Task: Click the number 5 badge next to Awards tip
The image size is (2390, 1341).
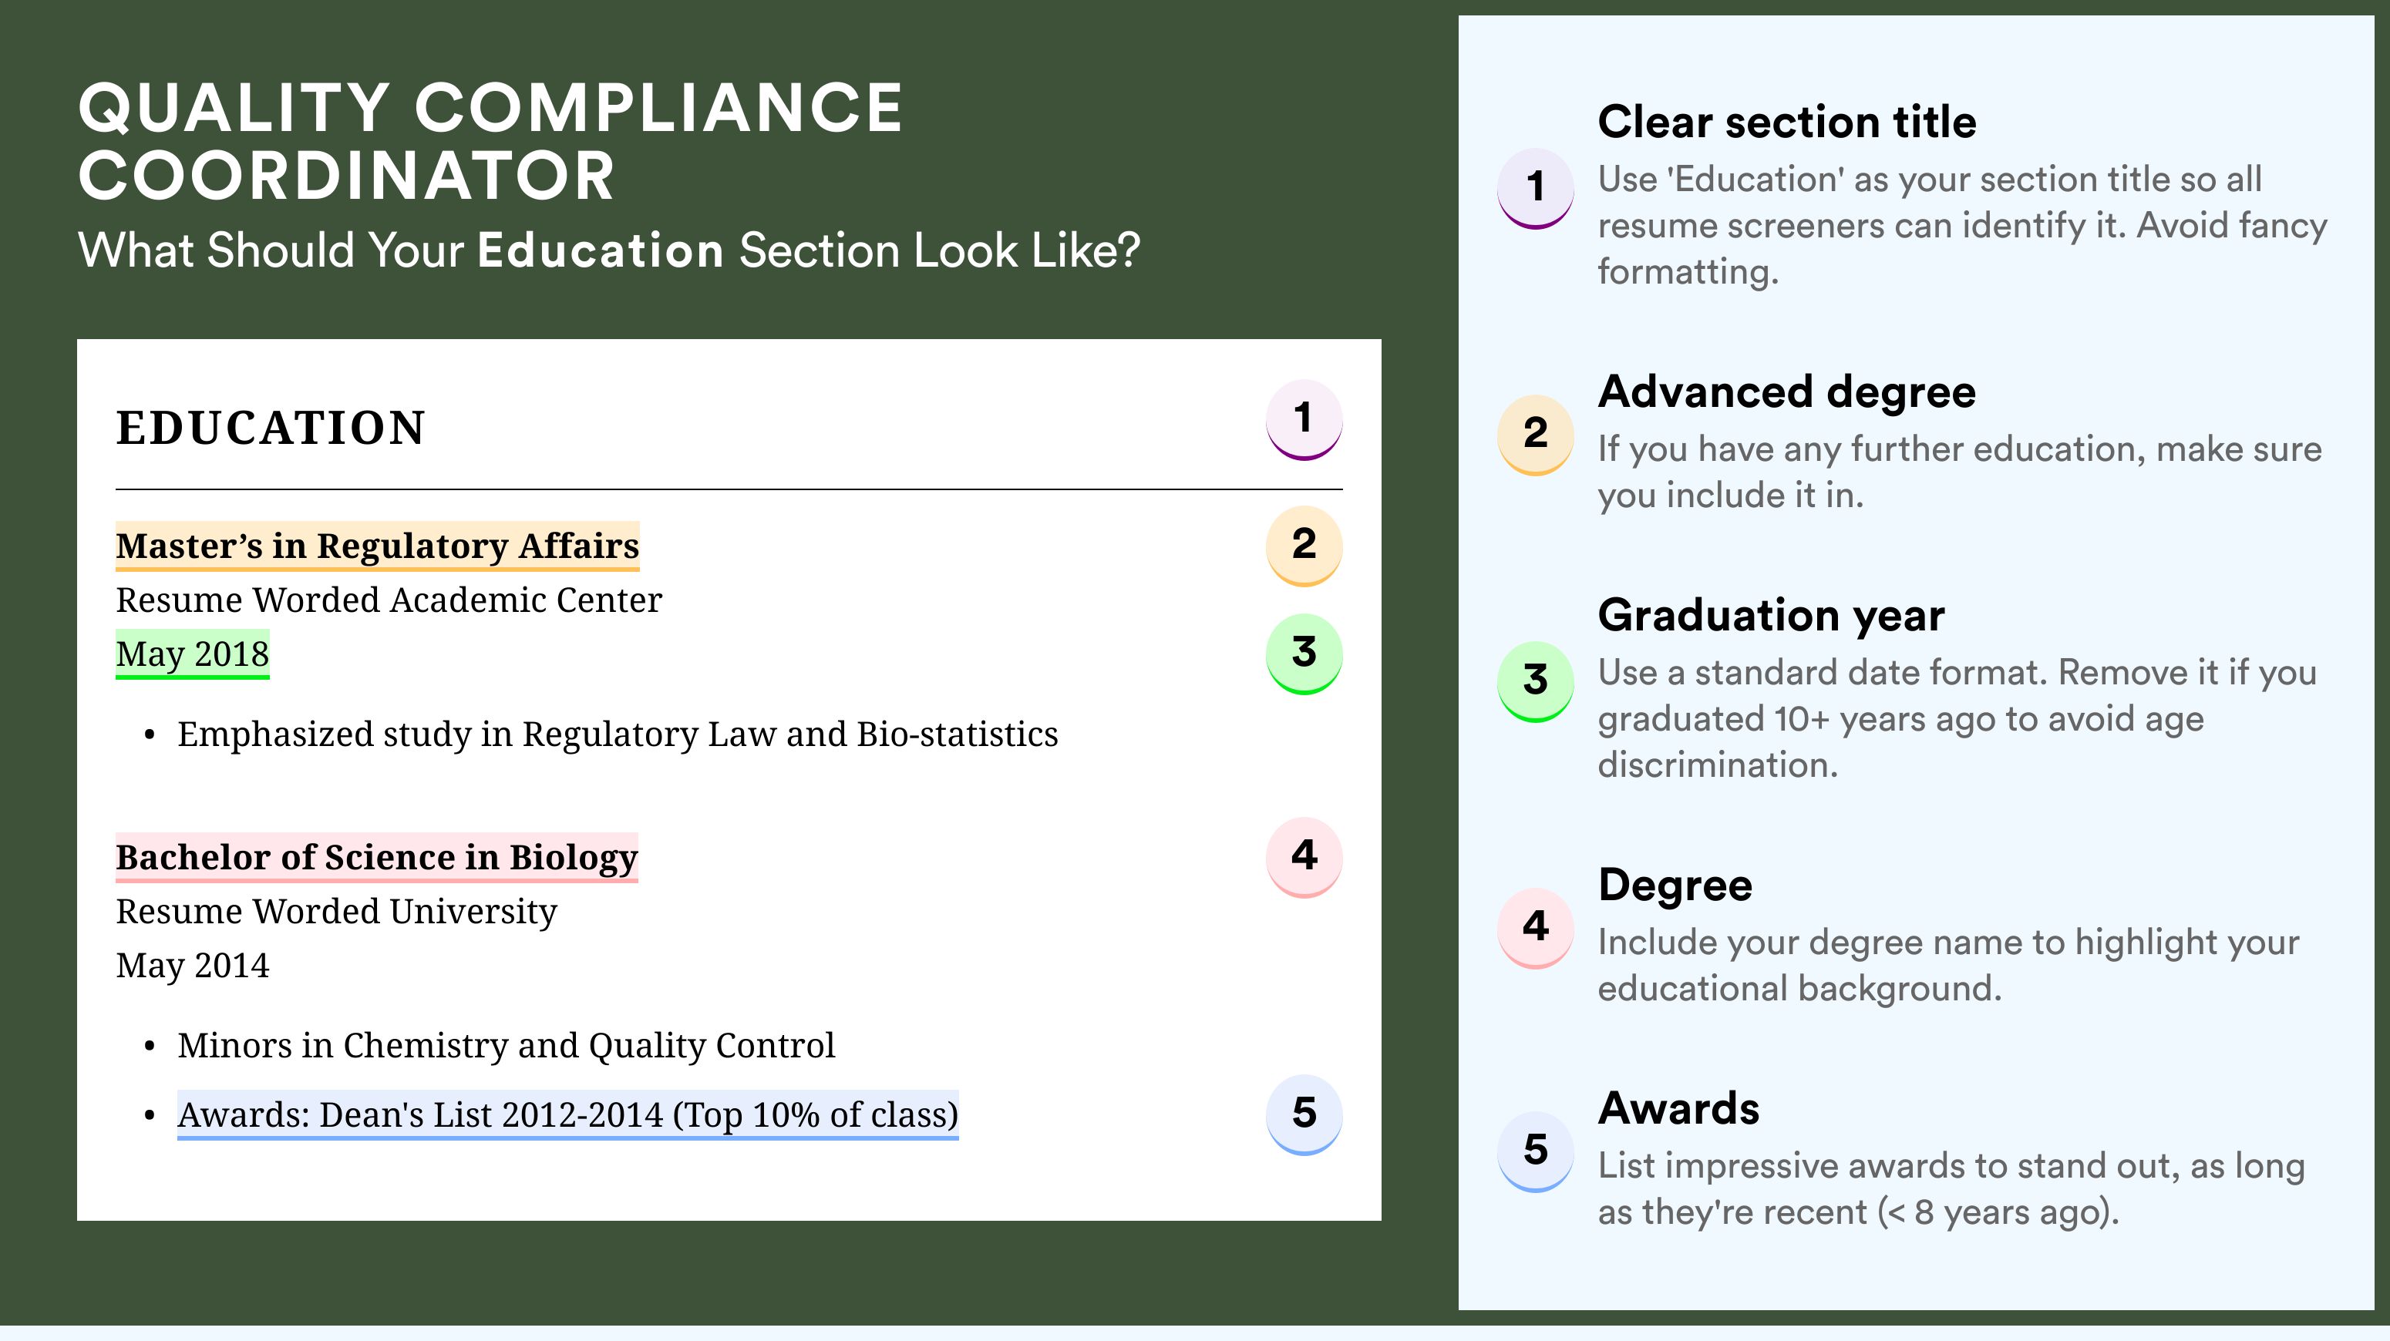Action: [x=1536, y=1152]
